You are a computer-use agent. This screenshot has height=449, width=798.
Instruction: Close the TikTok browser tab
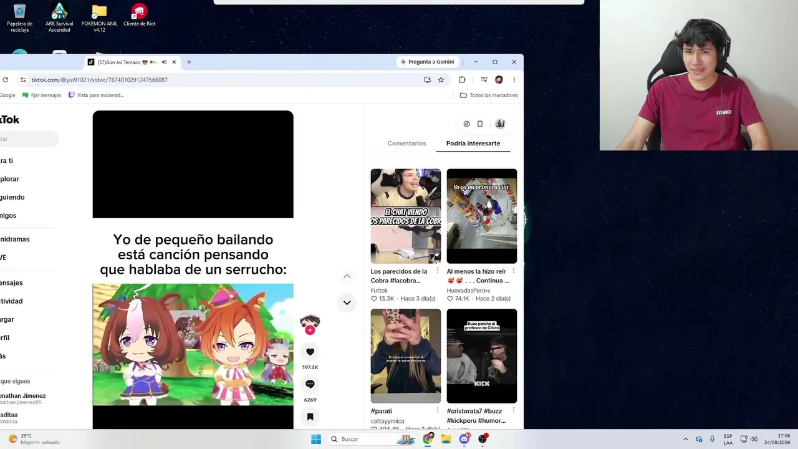[x=174, y=62]
